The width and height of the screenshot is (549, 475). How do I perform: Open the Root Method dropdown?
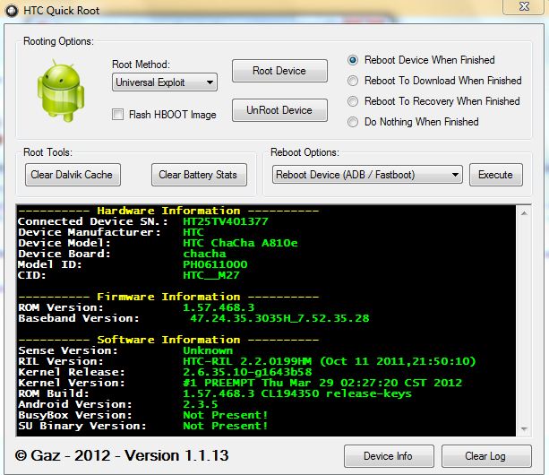(x=165, y=82)
